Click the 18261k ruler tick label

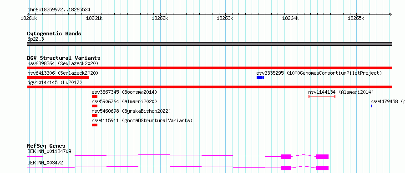[x=94, y=18]
